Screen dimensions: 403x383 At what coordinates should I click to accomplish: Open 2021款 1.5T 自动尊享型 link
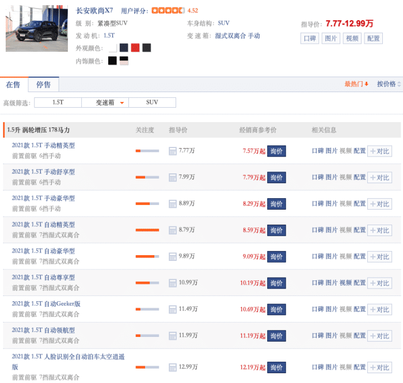tap(43, 278)
